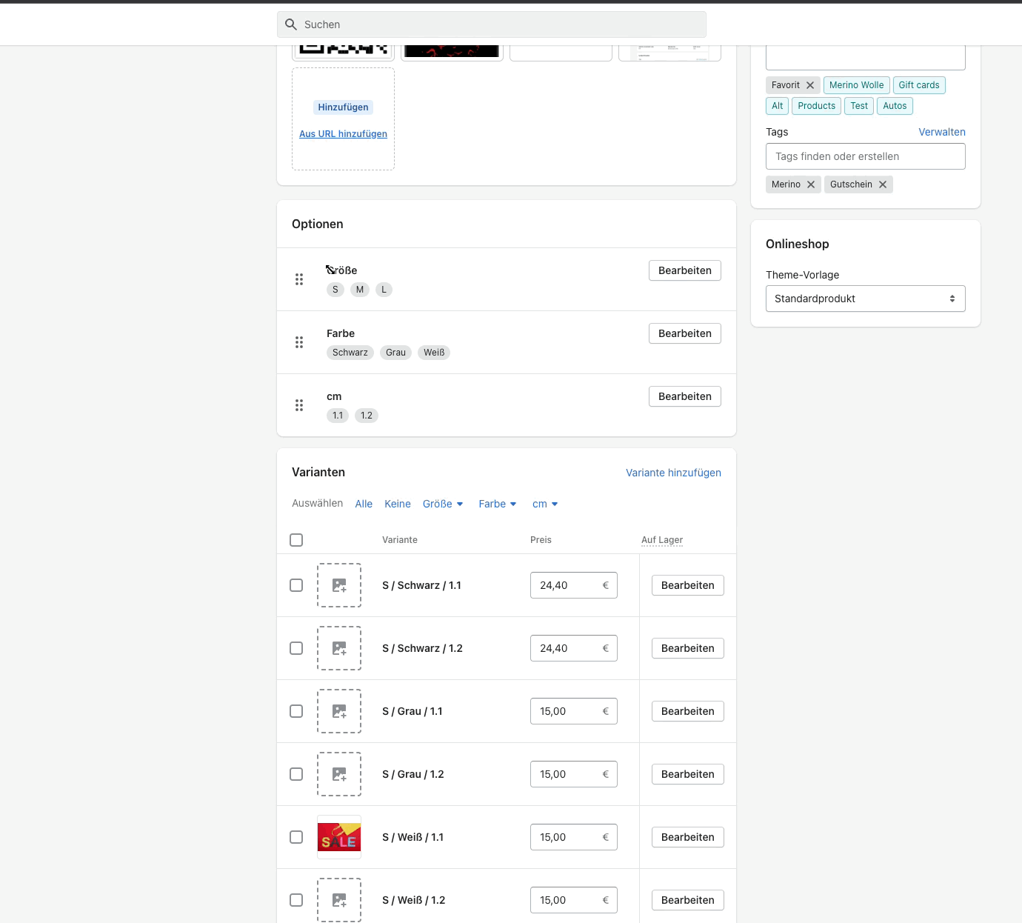Add image to S / Grau / 1.2 variant

click(339, 774)
